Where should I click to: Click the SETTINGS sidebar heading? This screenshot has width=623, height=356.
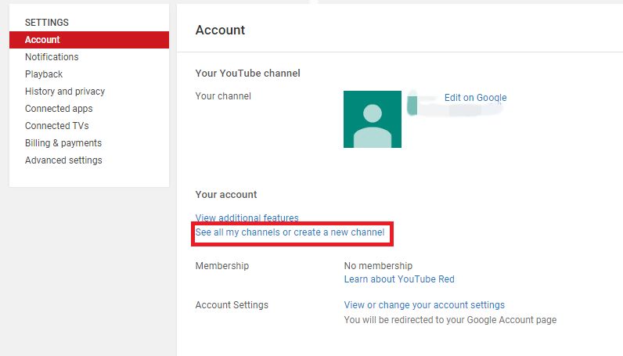point(47,23)
